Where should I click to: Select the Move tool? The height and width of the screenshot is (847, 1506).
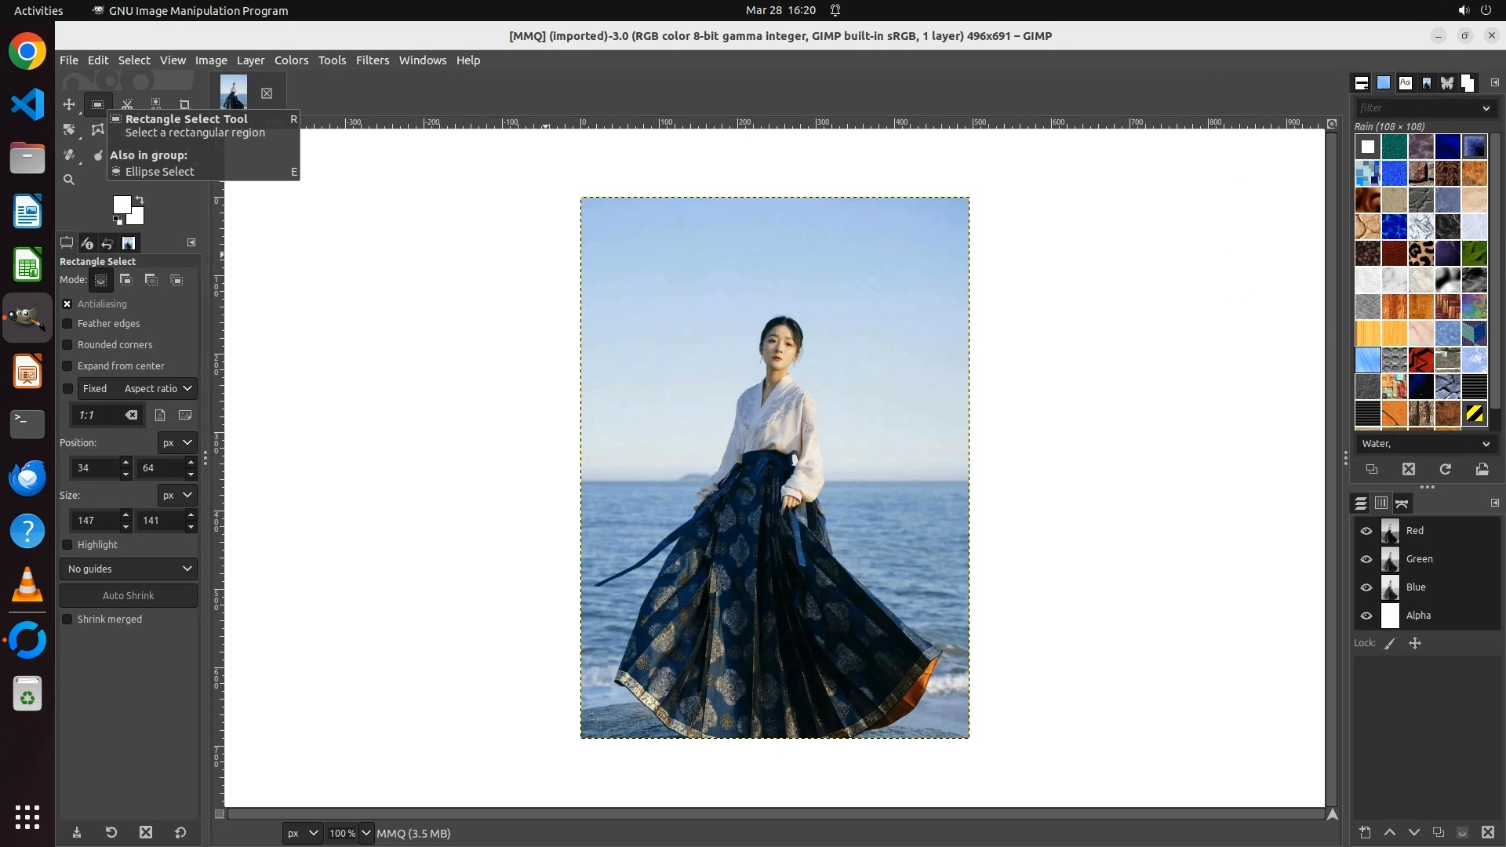point(69,104)
